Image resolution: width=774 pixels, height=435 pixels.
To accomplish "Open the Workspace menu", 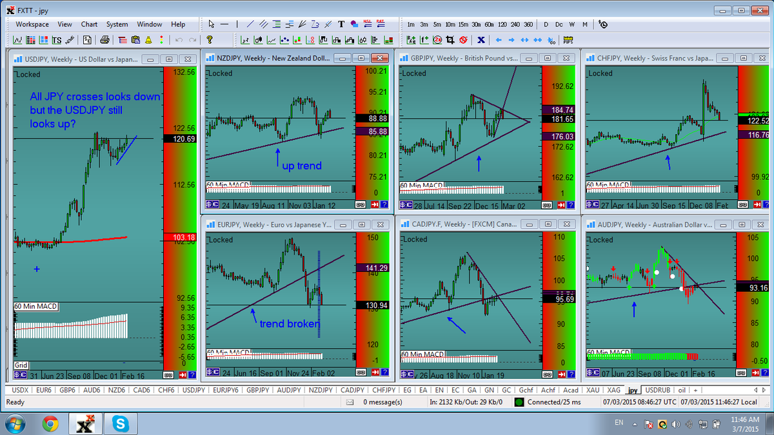I will point(32,24).
